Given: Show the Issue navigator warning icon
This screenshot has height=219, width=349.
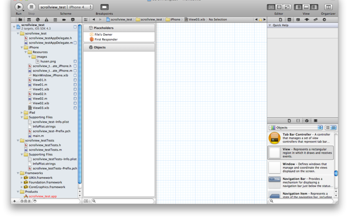Looking at the screenshot, I should (46, 20).
